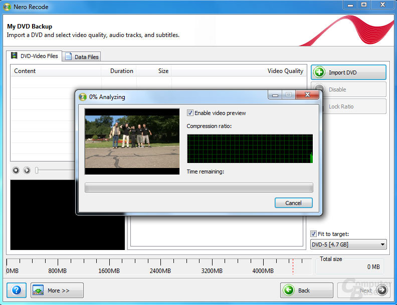Minimize the Analyzing dialog
Viewport: 397px width, 305px height.
275,94
